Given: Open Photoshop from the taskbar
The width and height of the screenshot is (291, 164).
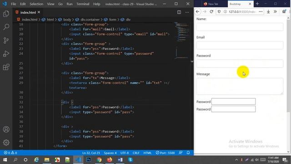Looking at the screenshot, I should tap(89, 160).
